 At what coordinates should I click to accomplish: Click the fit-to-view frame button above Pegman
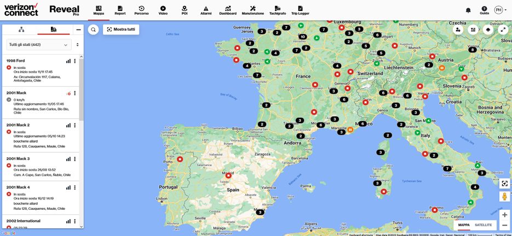504,183
